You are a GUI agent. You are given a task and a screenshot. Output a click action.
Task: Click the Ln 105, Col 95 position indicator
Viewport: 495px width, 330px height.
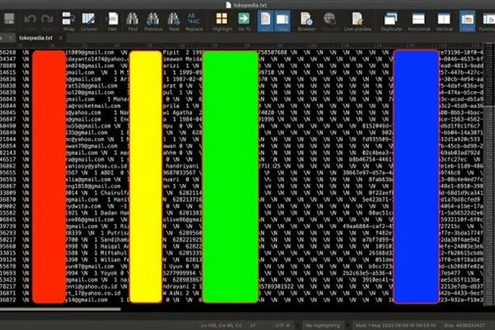tap(222, 325)
